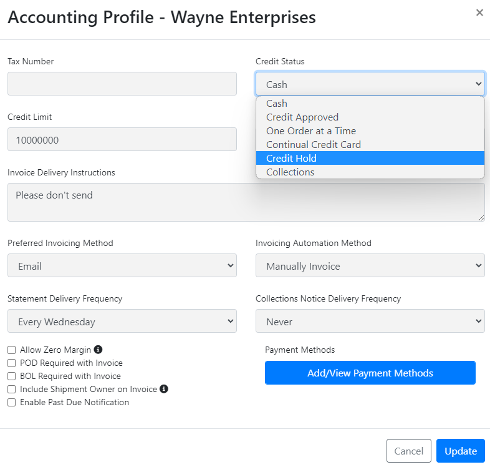Image resolution: width=490 pixels, height=467 pixels.
Task: Enable Past Due Notification checkbox
Action: (x=12, y=402)
